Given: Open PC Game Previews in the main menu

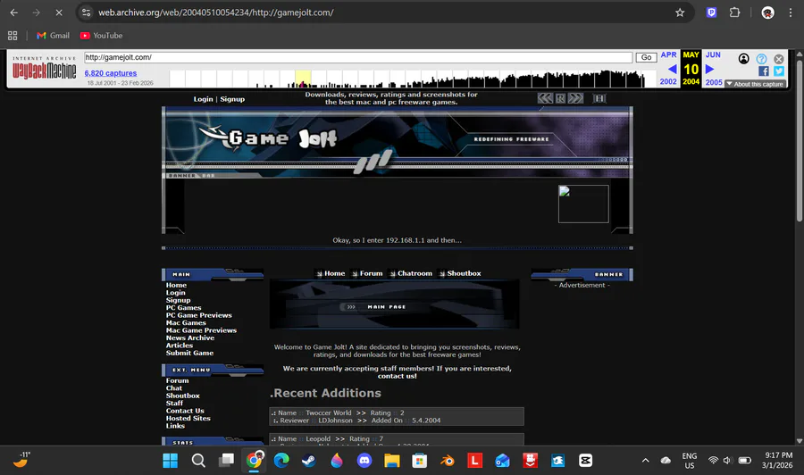Looking at the screenshot, I should point(198,315).
